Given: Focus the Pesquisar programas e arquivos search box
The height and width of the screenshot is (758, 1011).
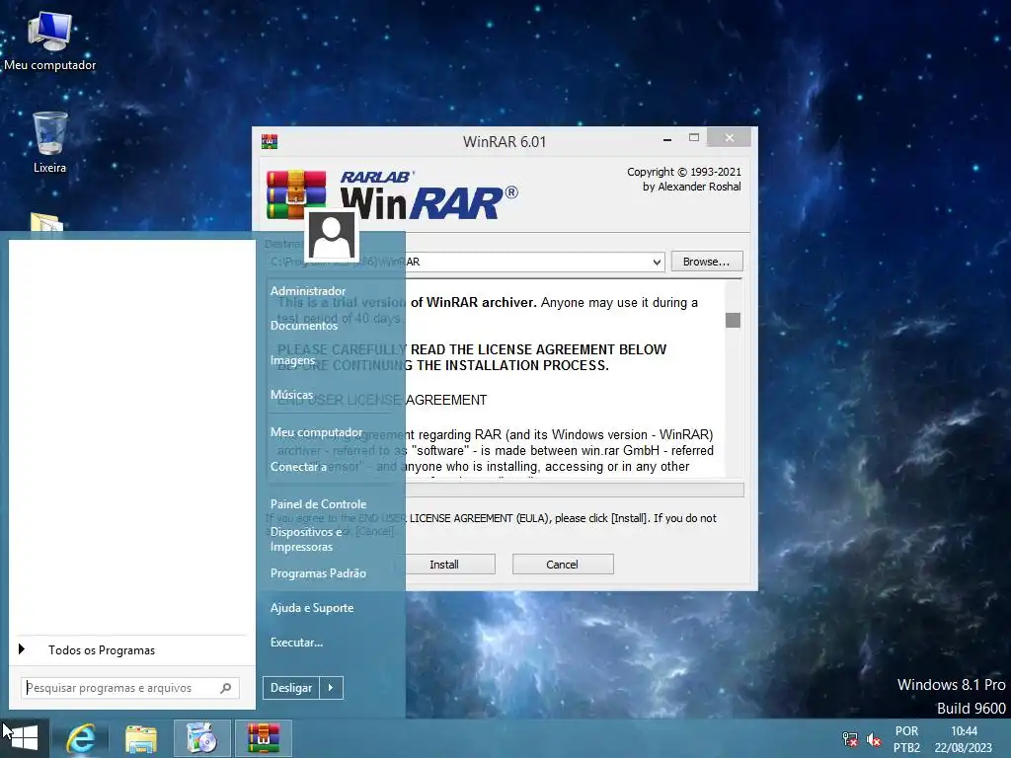Looking at the screenshot, I should [x=130, y=688].
